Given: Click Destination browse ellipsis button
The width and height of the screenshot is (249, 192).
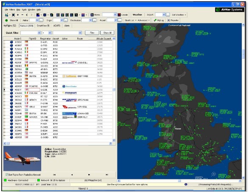Looking at the screenshot, I should tap(94, 20).
